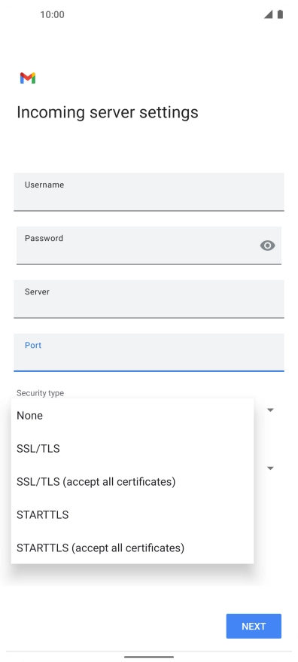The image size is (298, 662).
Task: Tap the cellular signal status icon
Action: pos(269,14)
